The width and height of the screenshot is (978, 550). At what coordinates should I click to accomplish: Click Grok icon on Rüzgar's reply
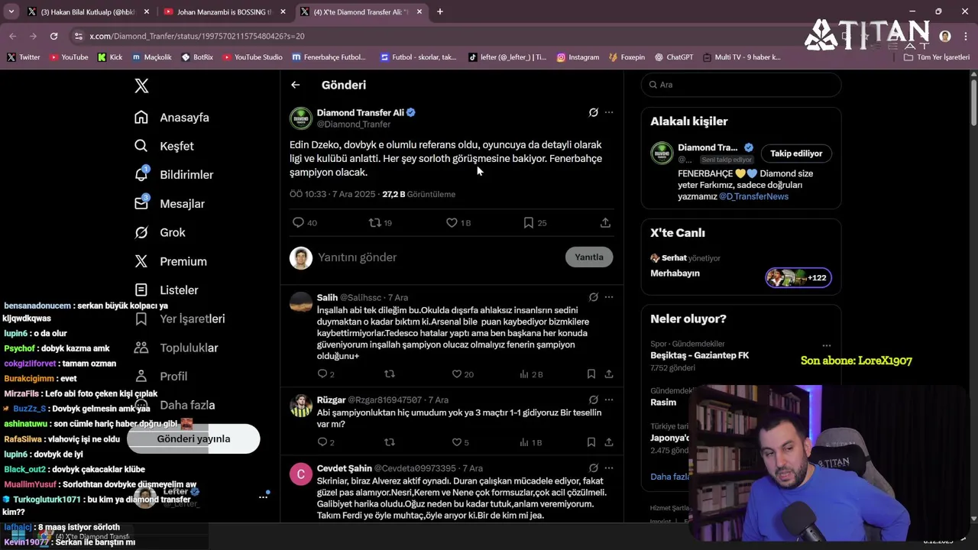pos(593,400)
